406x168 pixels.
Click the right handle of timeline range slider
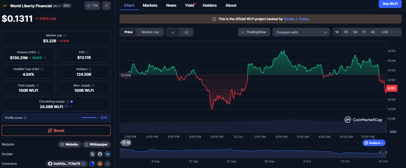(386, 152)
